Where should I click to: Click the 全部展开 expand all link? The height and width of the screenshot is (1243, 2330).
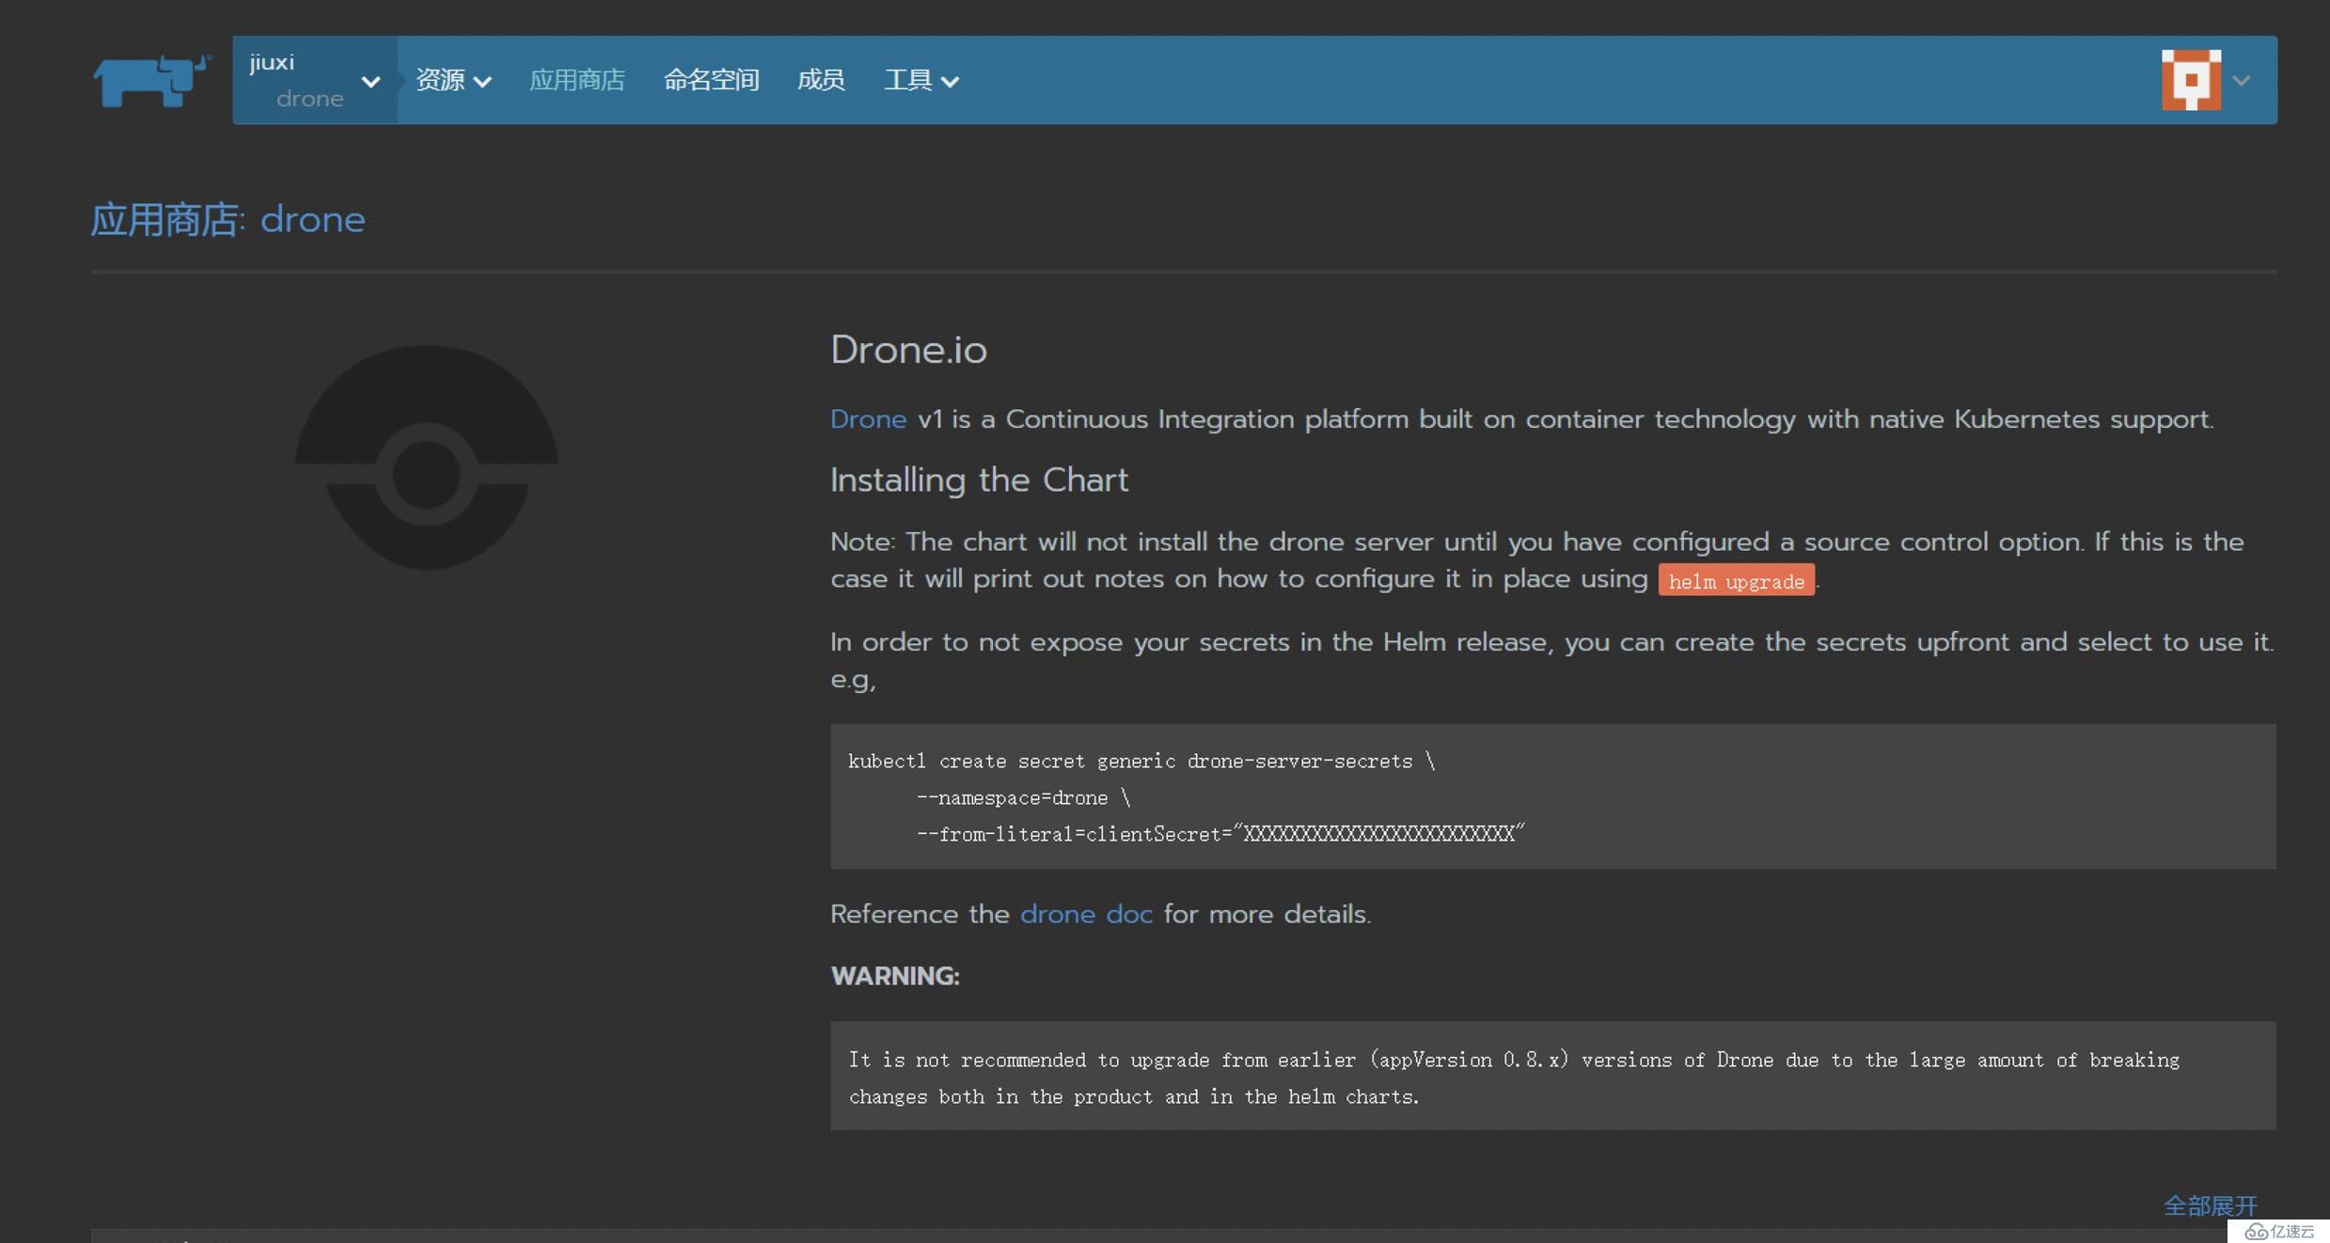tap(2210, 1205)
